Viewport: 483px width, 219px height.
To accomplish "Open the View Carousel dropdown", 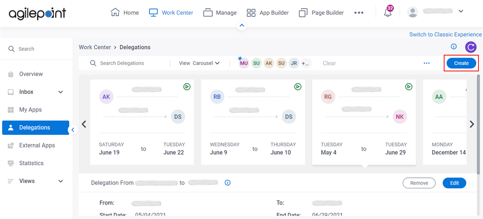I will (x=199, y=63).
